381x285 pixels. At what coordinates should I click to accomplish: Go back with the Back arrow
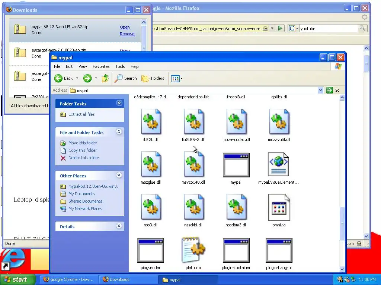pyautogui.click(x=64, y=78)
